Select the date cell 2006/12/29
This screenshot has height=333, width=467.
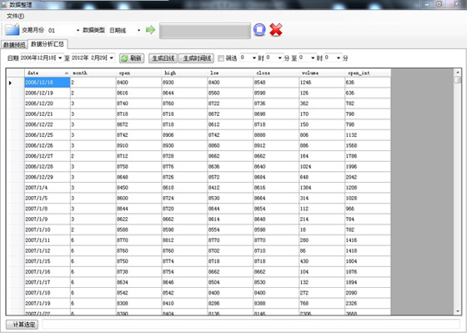click(48, 177)
